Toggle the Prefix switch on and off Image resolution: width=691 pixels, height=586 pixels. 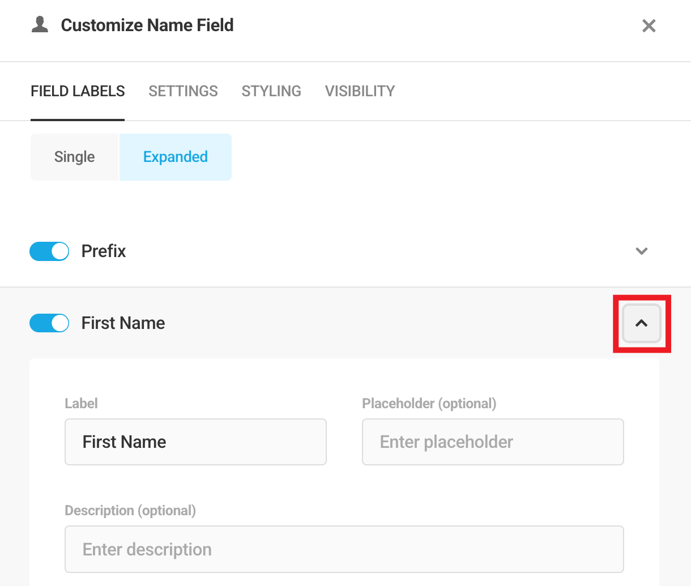tap(49, 251)
